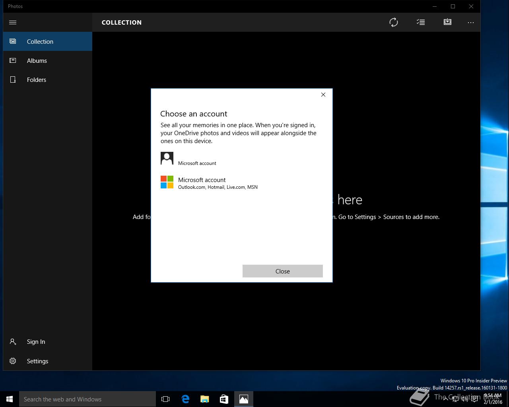
Task: Click Sign In in the sidebar
Action: pos(36,341)
